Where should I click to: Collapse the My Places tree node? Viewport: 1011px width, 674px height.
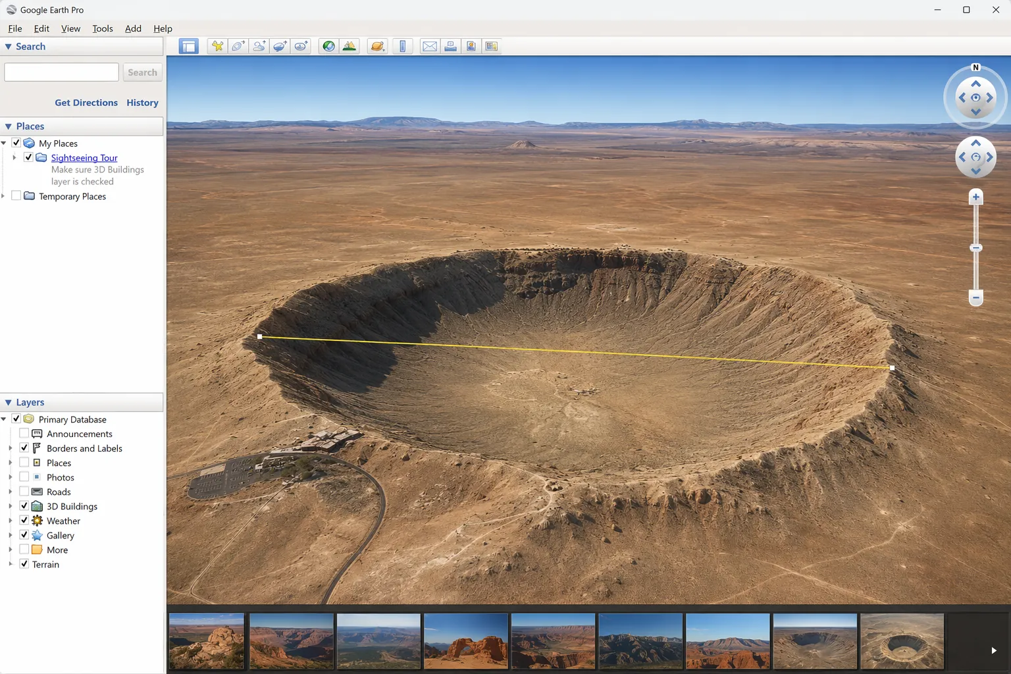click(x=4, y=143)
